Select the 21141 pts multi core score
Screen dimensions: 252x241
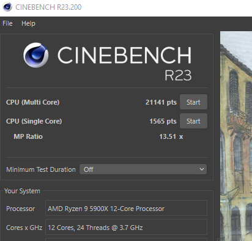click(161, 102)
